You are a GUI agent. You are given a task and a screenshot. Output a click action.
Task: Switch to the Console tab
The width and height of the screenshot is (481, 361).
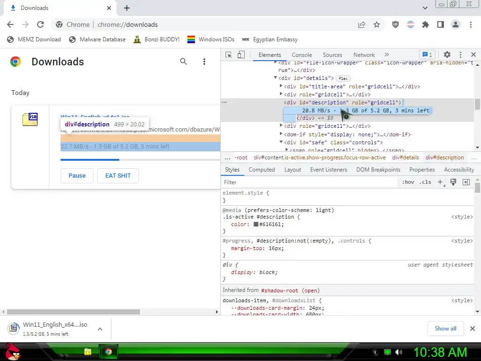[302, 55]
